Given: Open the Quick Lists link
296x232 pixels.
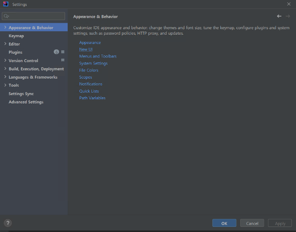Looking at the screenshot, I should (89, 91).
